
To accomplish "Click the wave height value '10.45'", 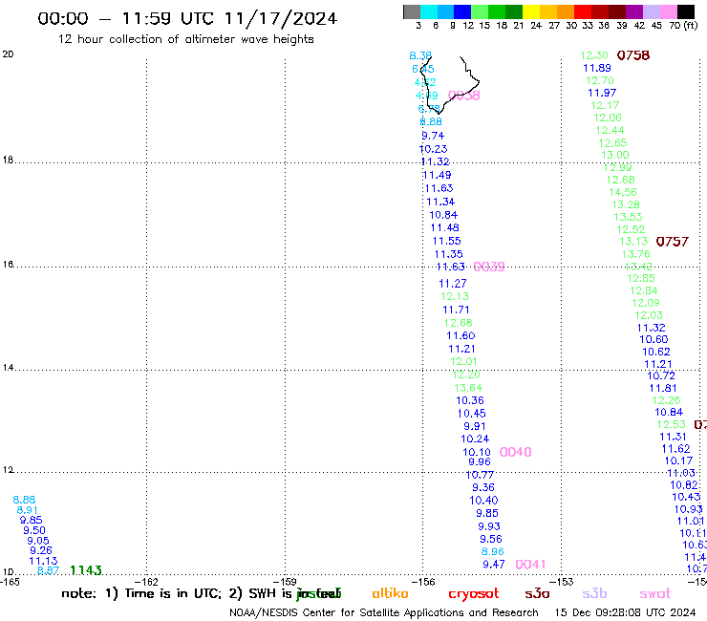I will 471,414.
